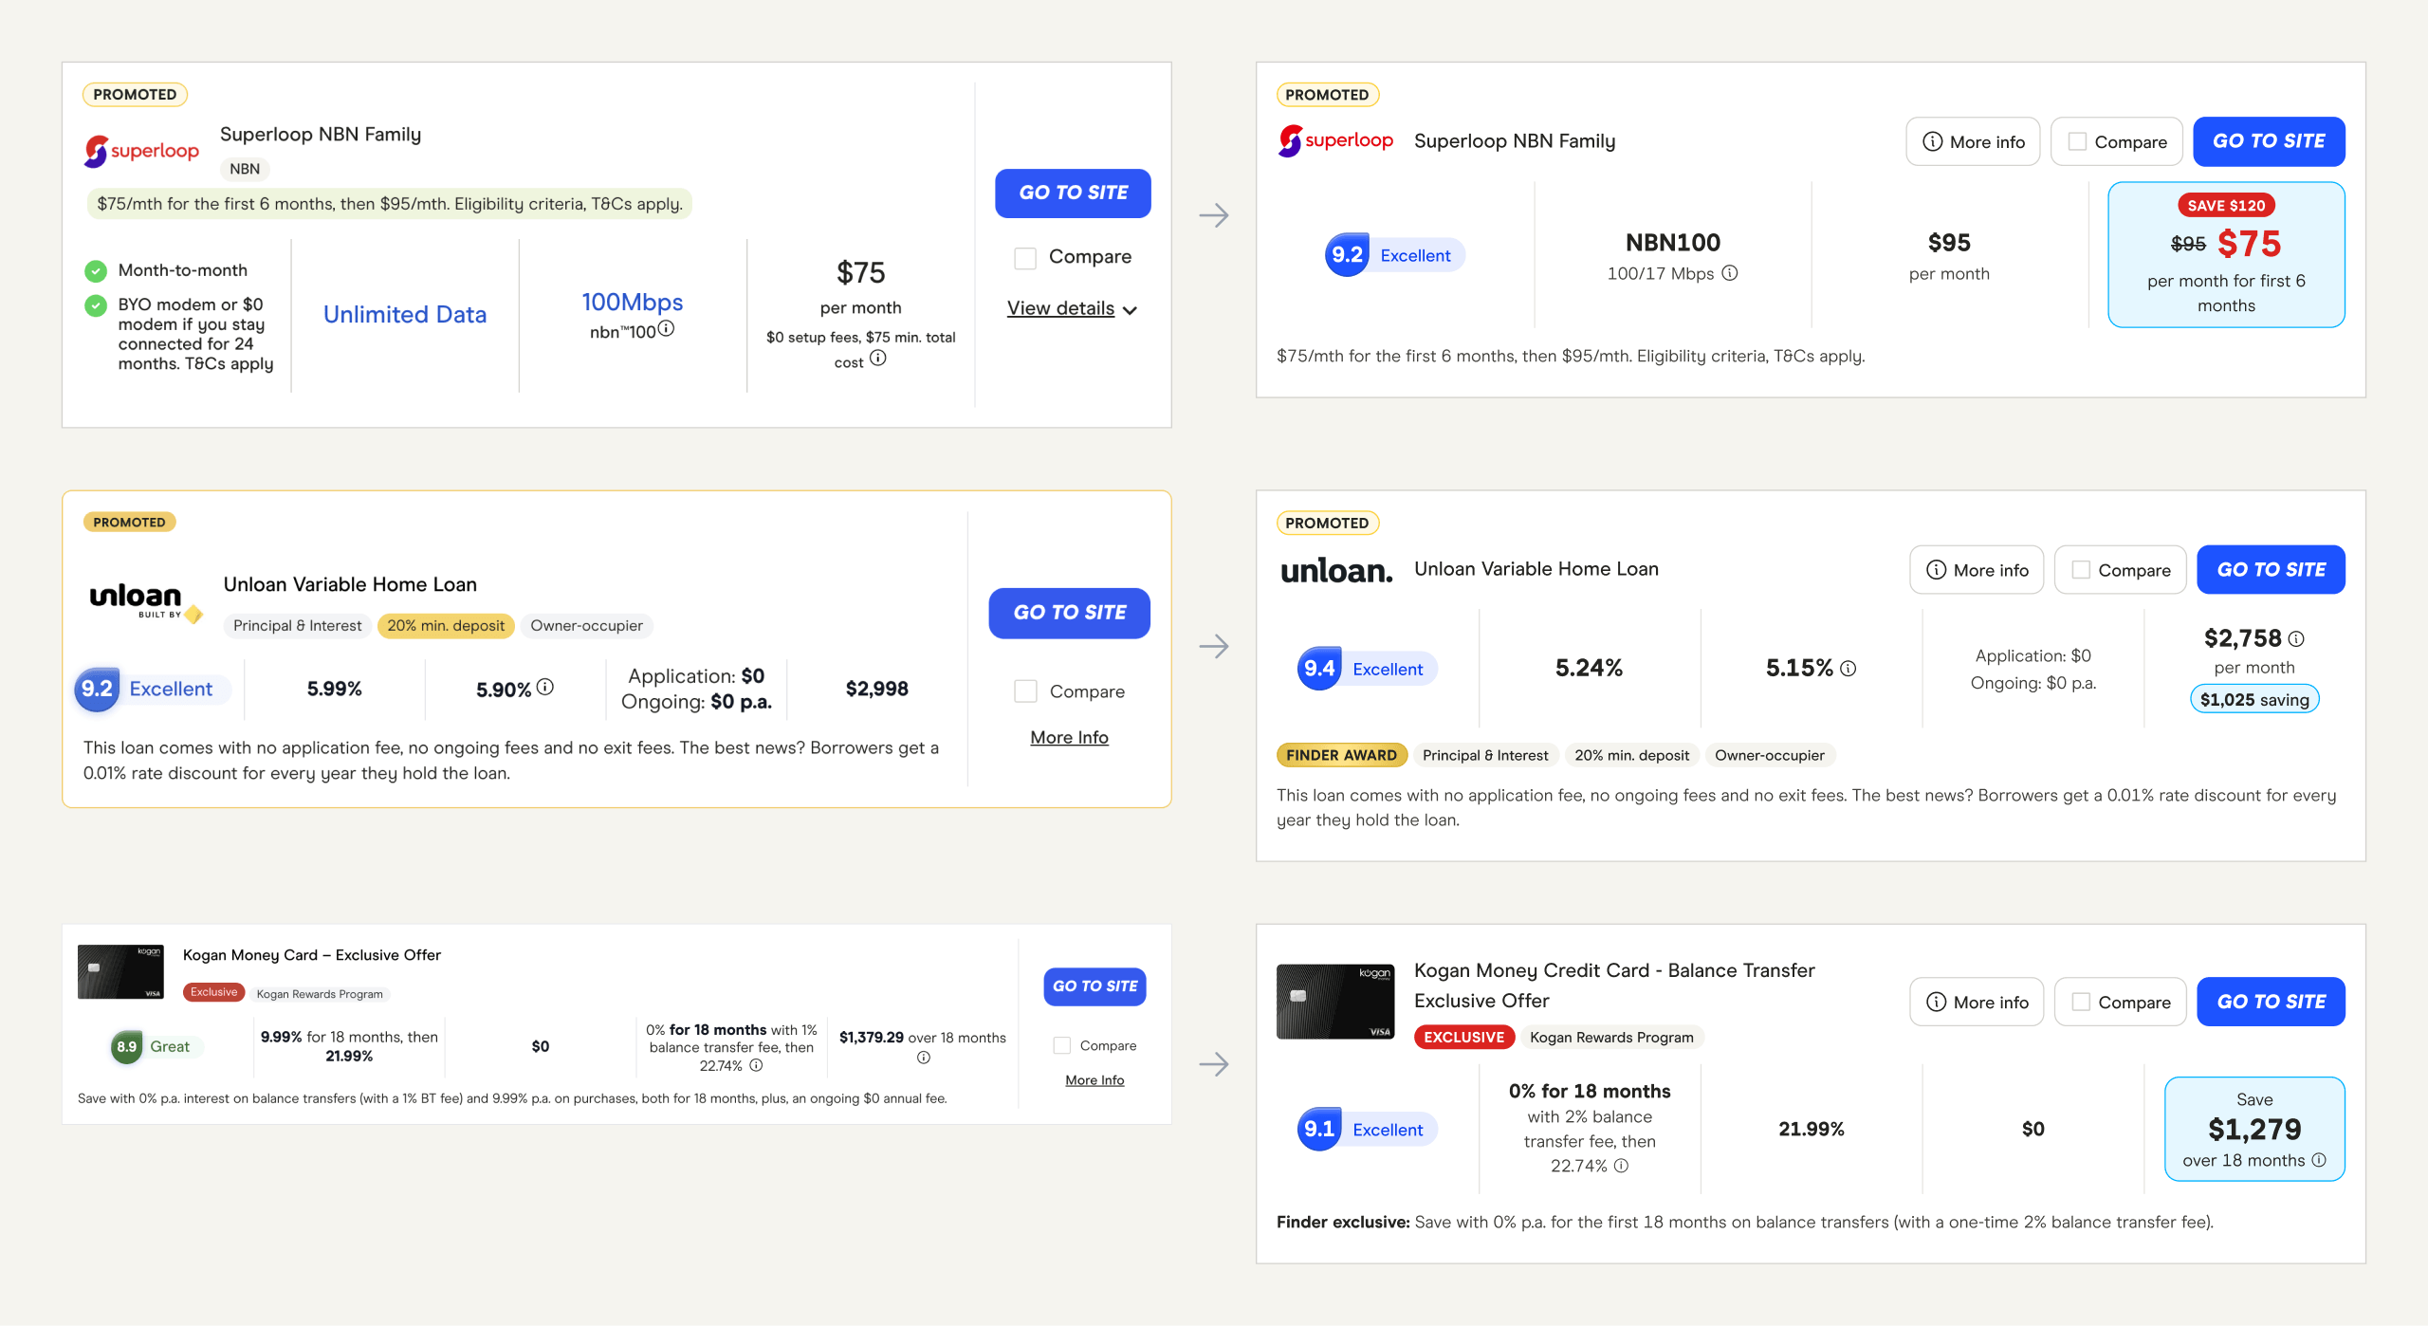
Task: Click More info in the Unloan 5.24% card
Action: (x=1977, y=570)
